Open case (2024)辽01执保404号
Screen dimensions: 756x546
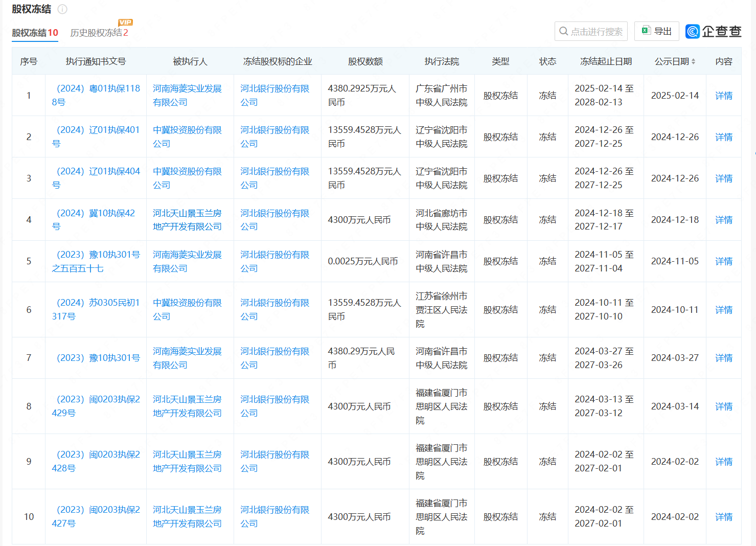[x=96, y=178]
